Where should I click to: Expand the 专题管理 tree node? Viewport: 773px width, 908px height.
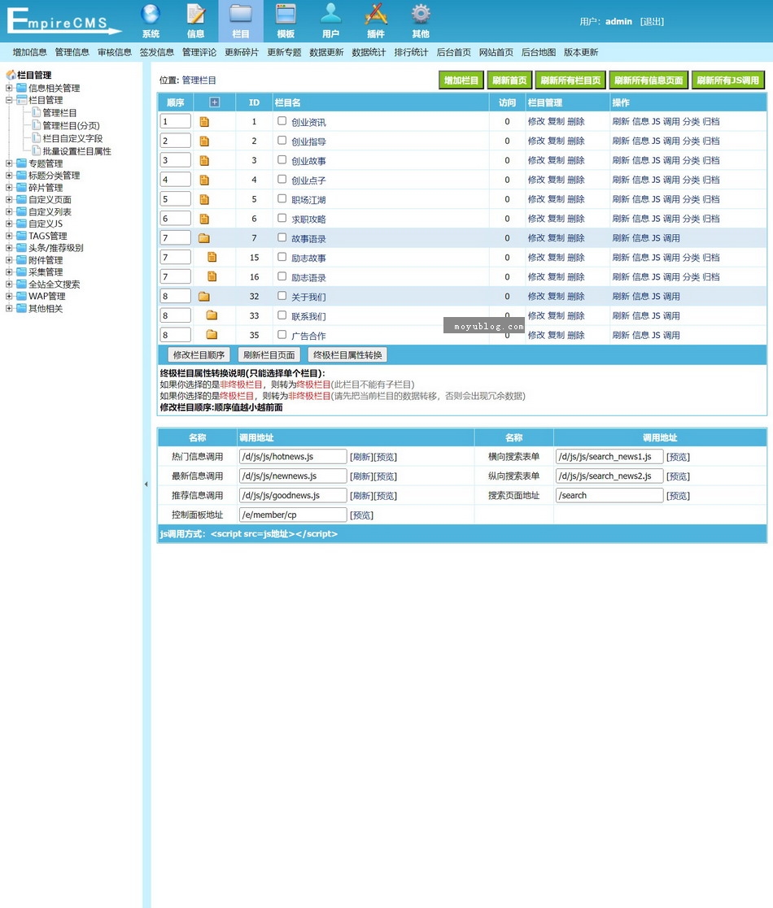click(x=9, y=163)
